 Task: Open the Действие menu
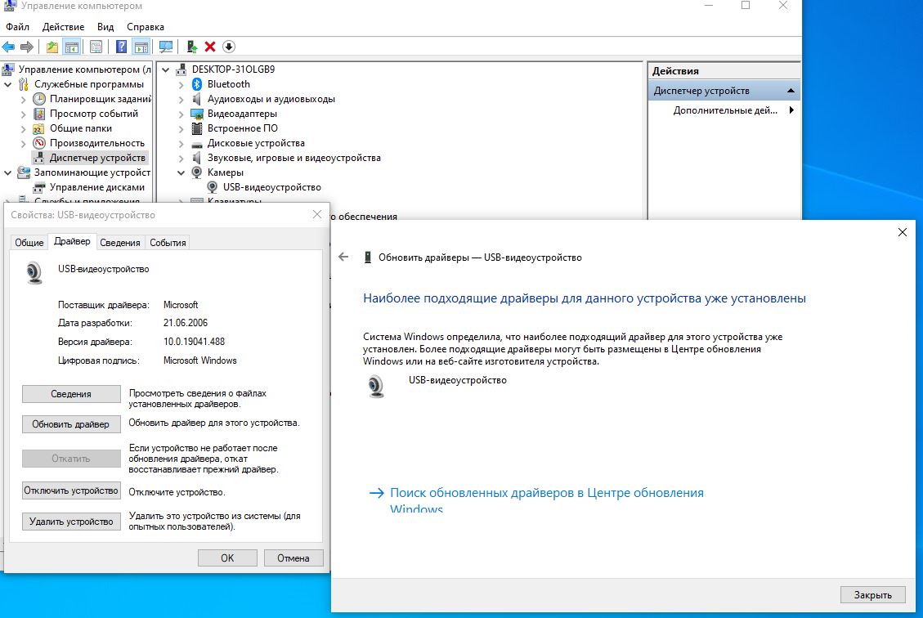pos(62,26)
